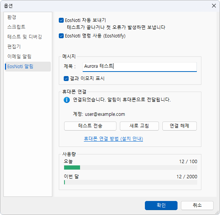Select the EosNoti 알림 section
Viewport: 220px width, 215px height.
tap(28, 67)
